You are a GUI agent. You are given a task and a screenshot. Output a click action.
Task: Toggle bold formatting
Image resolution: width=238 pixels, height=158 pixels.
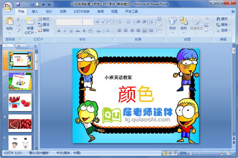tap(59, 31)
